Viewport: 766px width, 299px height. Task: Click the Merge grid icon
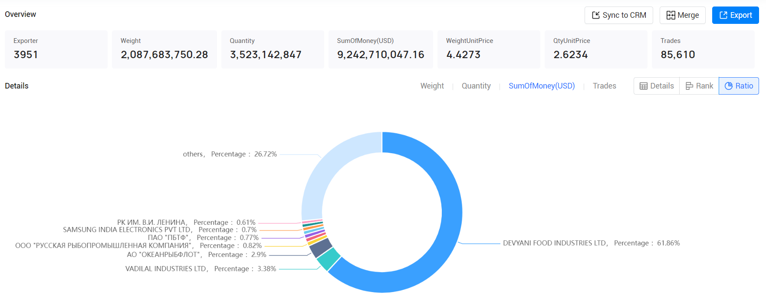point(671,15)
